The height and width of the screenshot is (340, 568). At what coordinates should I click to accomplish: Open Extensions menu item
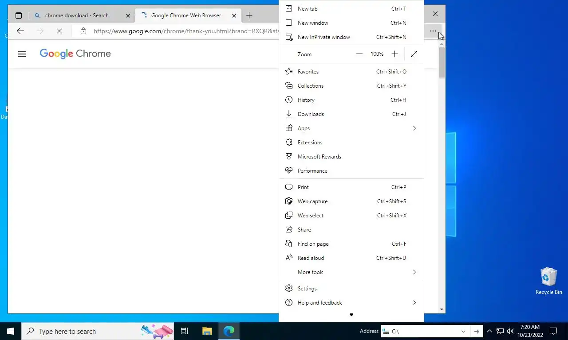(x=351, y=142)
